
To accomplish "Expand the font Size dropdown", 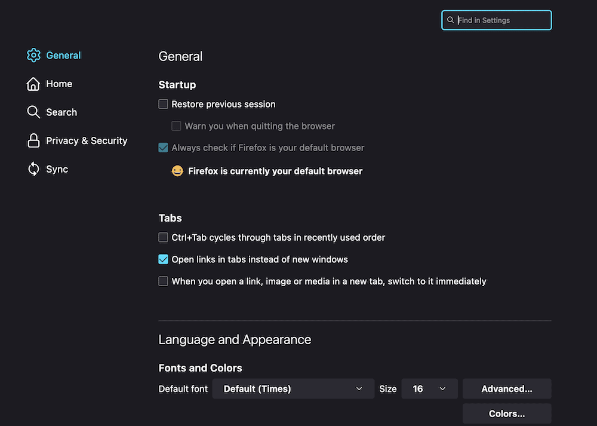I will click(x=429, y=389).
